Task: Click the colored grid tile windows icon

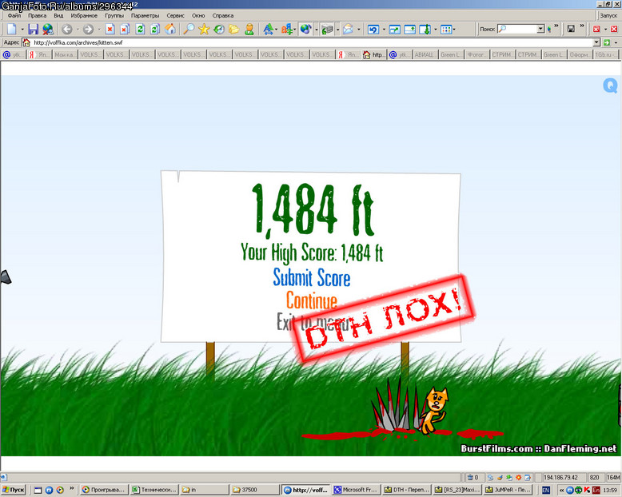Action: pyautogui.click(x=446, y=30)
